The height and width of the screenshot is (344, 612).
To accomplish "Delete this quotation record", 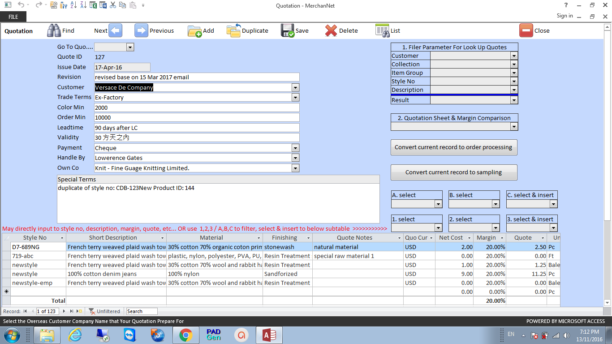I will pos(342,30).
